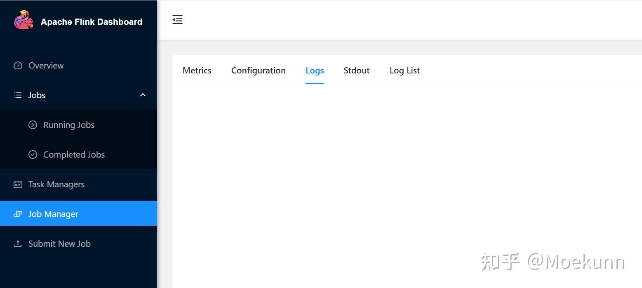Open Submit New Job page
642x288 pixels.
(78, 244)
